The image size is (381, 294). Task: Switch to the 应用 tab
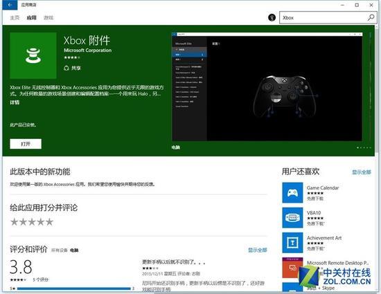tap(32, 18)
